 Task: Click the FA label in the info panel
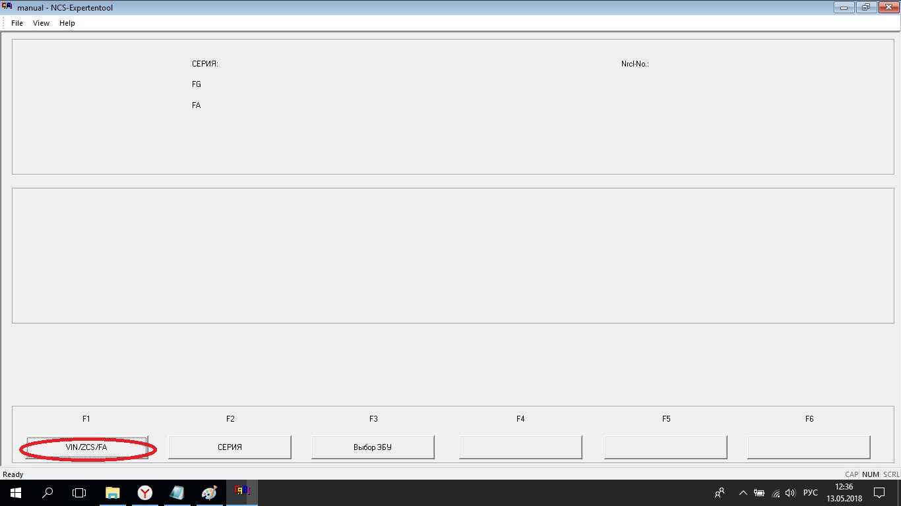(x=197, y=105)
